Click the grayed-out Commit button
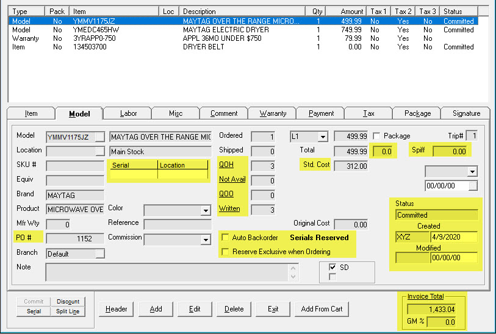 point(34,302)
